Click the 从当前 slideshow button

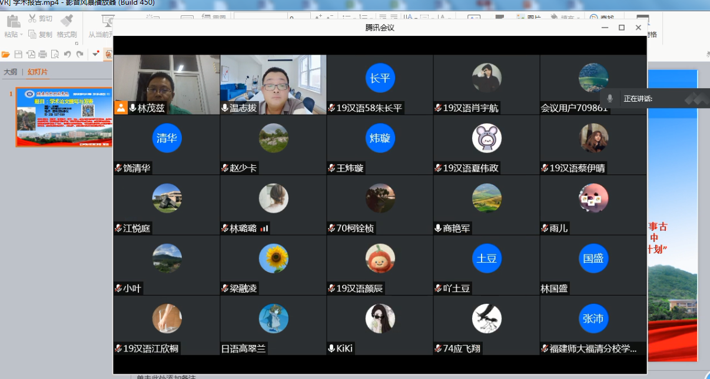pos(100,35)
